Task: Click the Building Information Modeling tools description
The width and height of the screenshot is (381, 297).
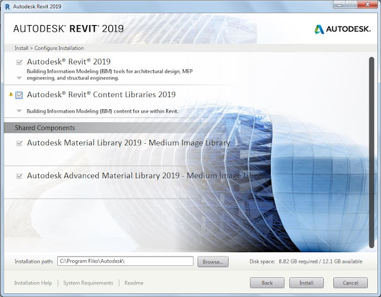Action: 110,75
